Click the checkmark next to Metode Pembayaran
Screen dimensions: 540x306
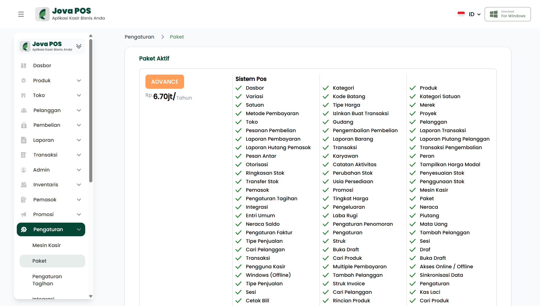click(x=239, y=113)
